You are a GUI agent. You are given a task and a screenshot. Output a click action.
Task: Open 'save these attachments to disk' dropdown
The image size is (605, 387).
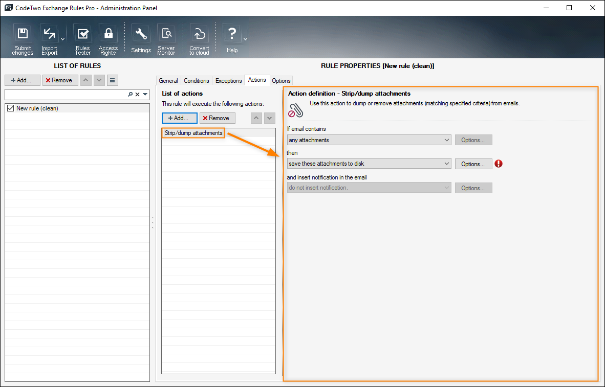tap(369, 164)
